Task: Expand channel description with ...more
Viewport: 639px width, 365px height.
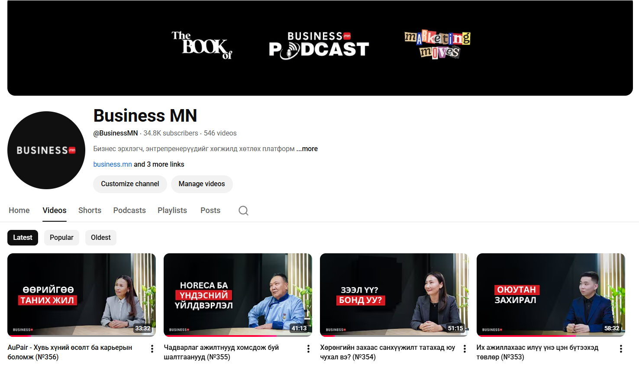Action: (307, 149)
